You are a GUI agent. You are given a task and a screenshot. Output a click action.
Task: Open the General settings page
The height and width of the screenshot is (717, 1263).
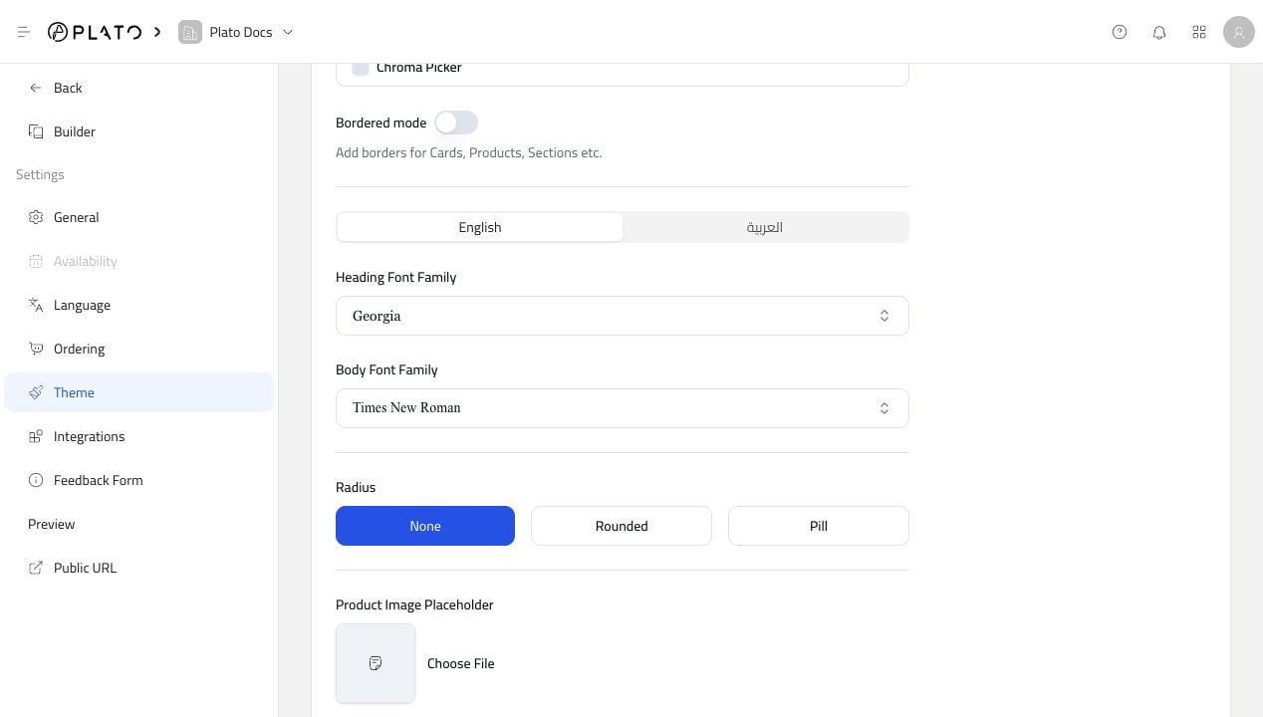138,217
